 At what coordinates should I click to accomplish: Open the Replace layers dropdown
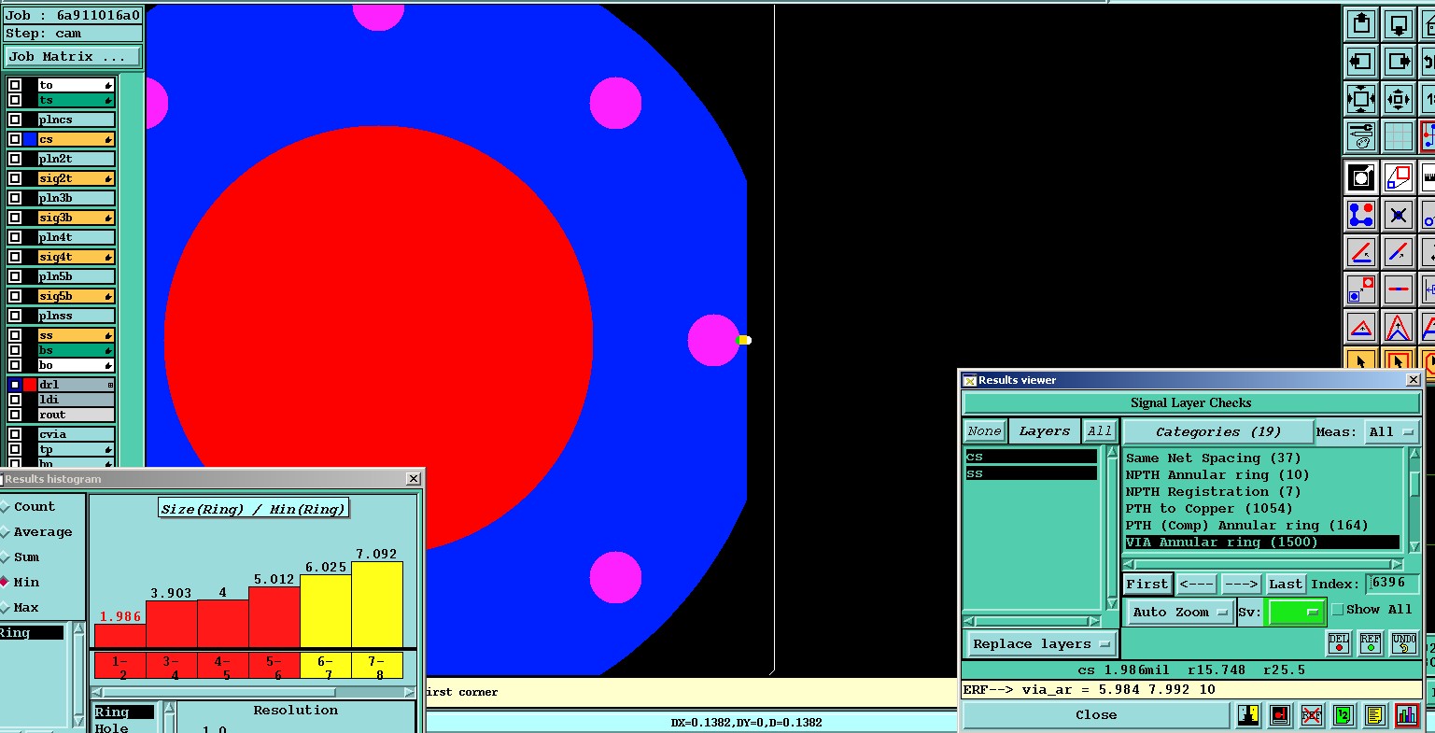pyautogui.click(x=1040, y=644)
